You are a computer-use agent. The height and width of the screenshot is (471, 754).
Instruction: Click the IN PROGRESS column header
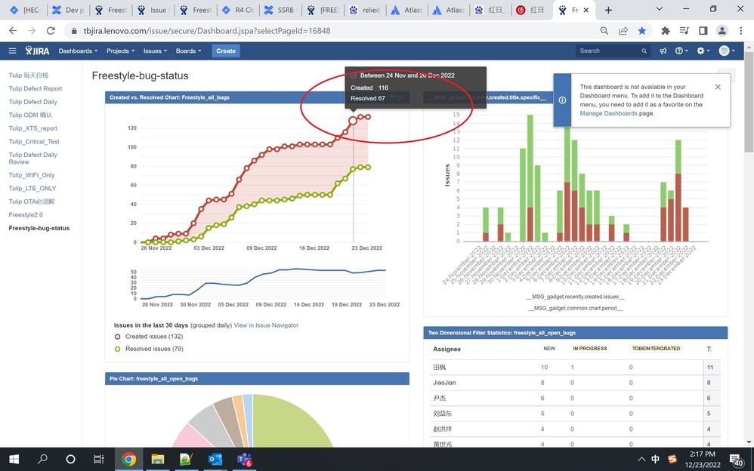(x=589, y=349)
